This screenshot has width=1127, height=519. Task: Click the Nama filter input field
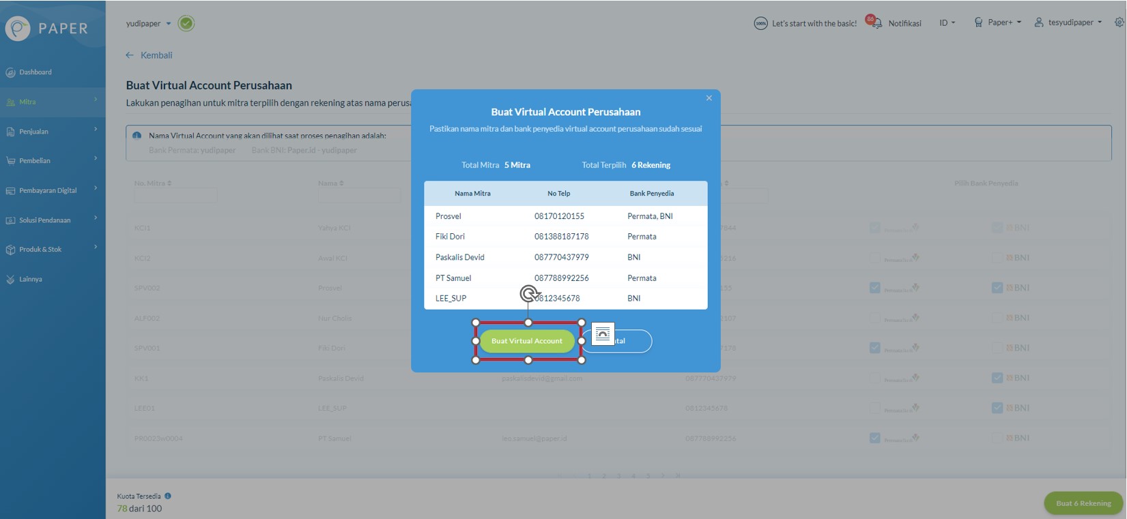click(359, 196)
